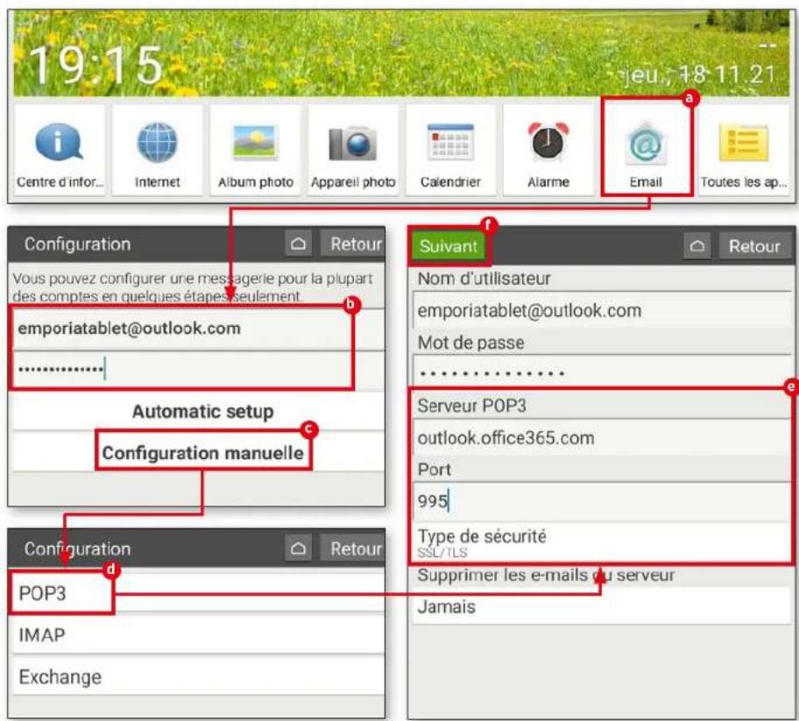Open Type de sécurité SSL/TLS dropdown
799x721 pixels.
pos(601,542)
